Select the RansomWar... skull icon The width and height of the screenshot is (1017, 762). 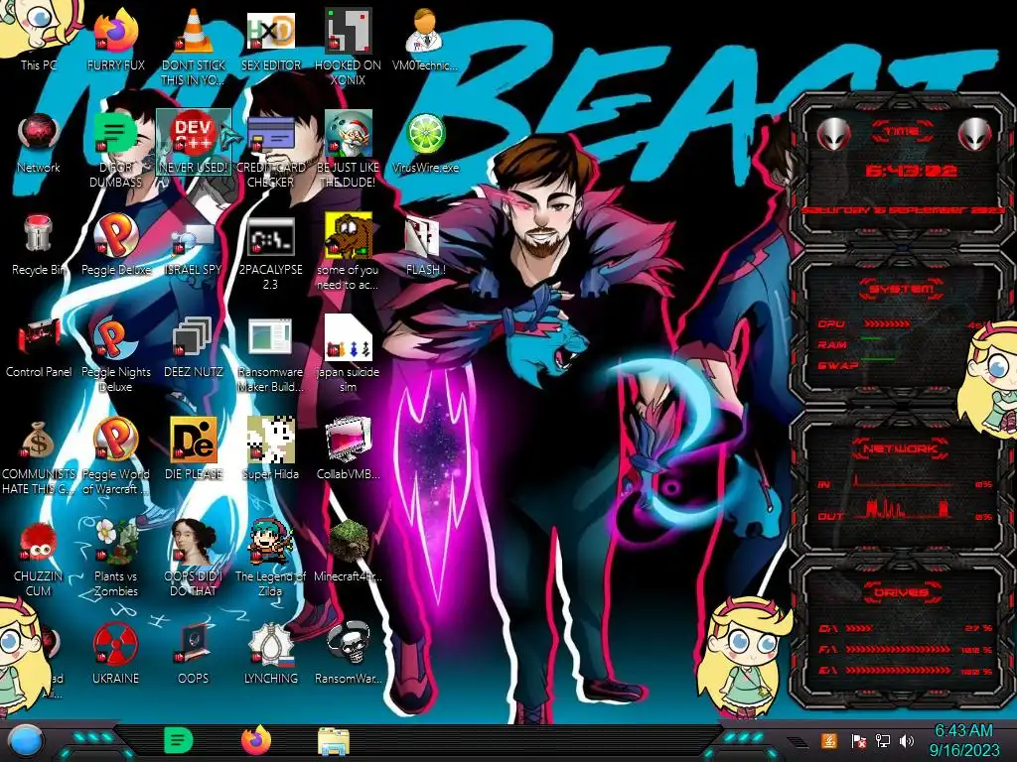(348, 655)
